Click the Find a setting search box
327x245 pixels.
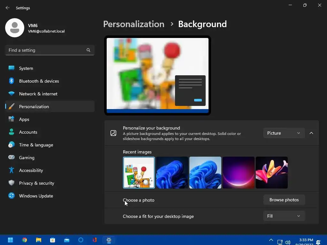(x=50, y=50)
